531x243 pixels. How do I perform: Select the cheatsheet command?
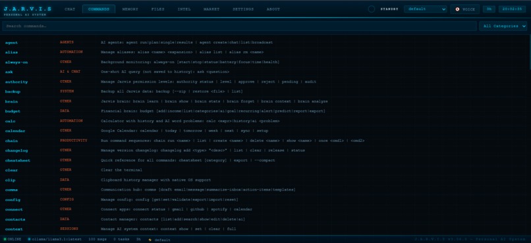(x=18, y=160)
